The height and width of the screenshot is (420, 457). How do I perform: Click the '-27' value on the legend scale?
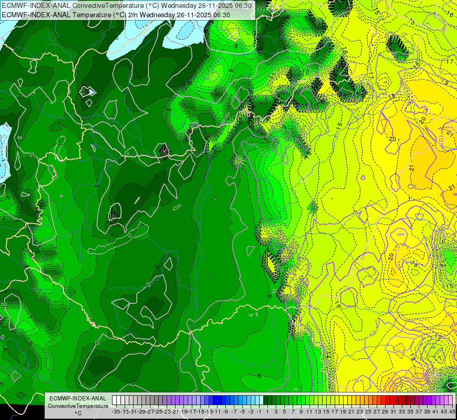point(150,412)
